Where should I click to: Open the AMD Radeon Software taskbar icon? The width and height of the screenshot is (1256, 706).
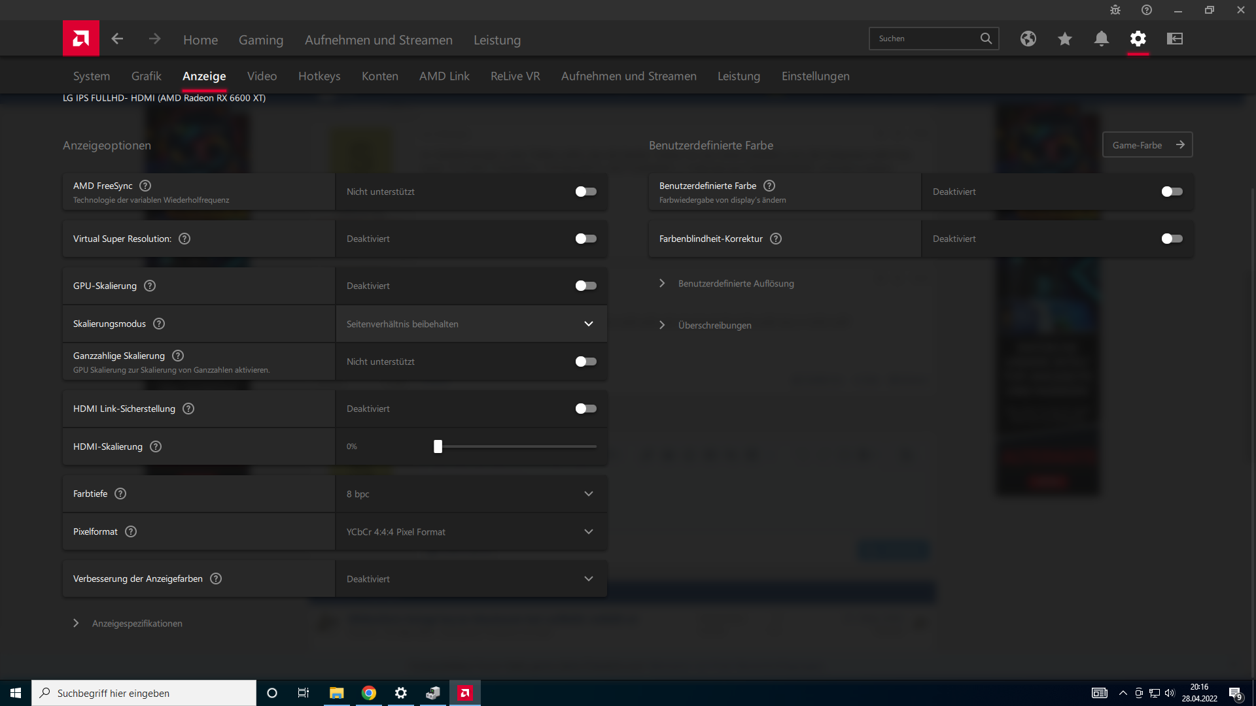465,693
